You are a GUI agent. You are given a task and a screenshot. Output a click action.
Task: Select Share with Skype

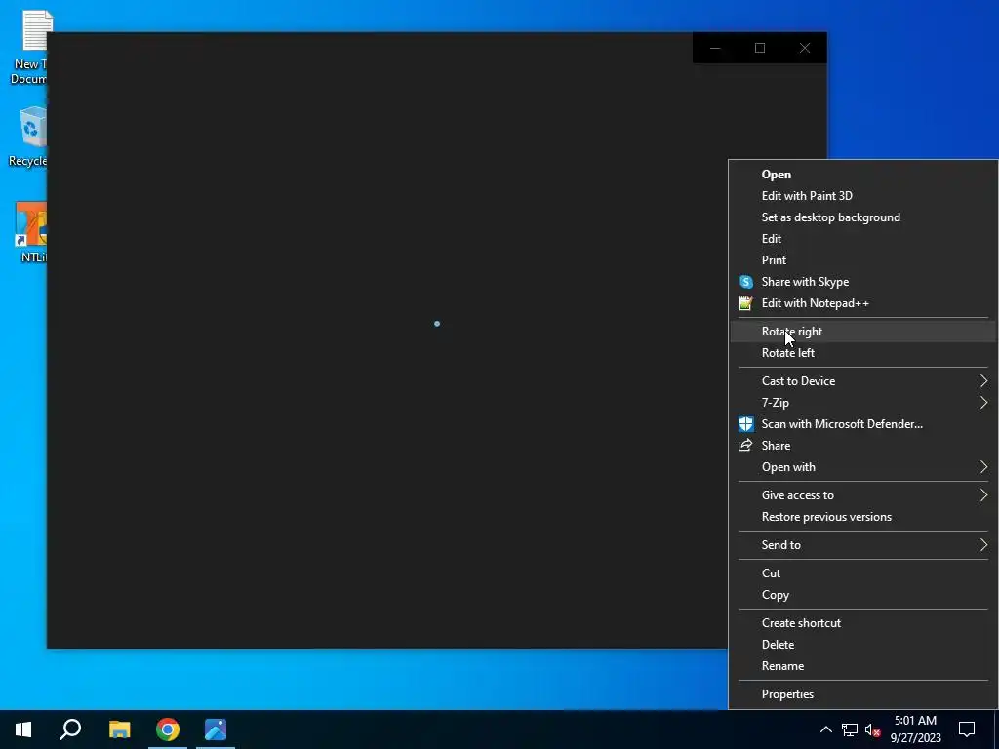[x=863, y=282]
